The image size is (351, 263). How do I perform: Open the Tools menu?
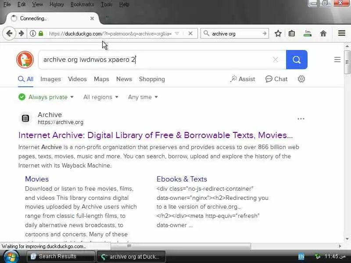(107, 4)
